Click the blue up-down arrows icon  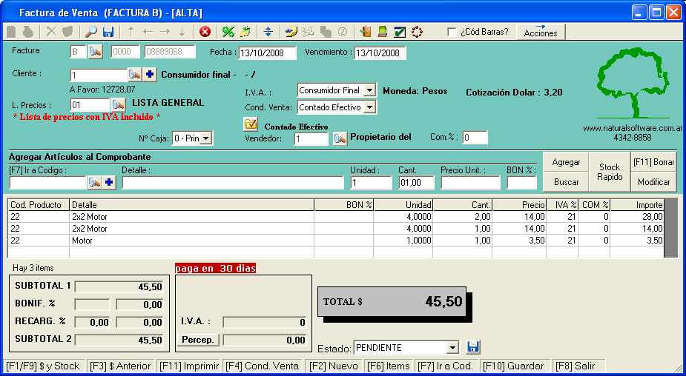pyautogui.click(x=268, y=31)
